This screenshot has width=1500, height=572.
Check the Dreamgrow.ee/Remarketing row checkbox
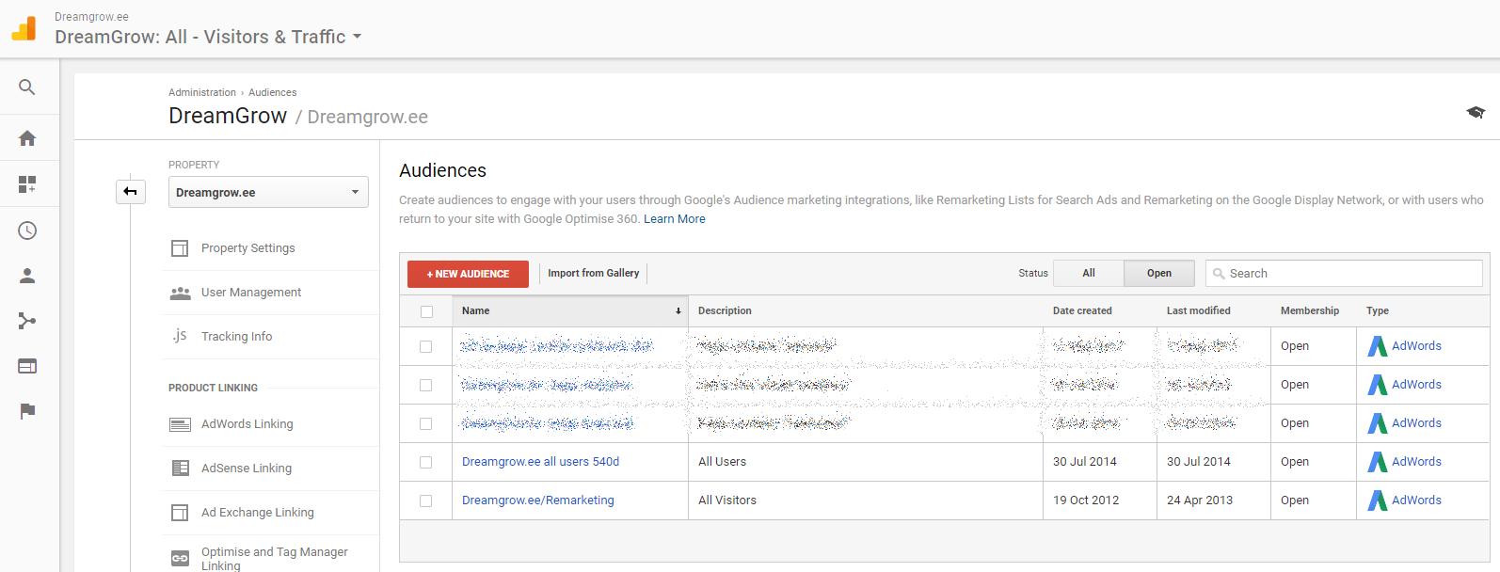pos(425,500)
